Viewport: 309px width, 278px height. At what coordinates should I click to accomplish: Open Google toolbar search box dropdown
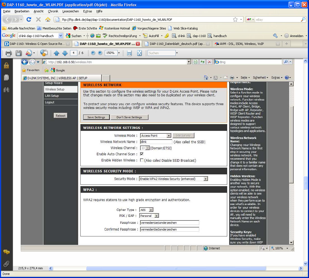pyautogui.click(x=61, y=36)
